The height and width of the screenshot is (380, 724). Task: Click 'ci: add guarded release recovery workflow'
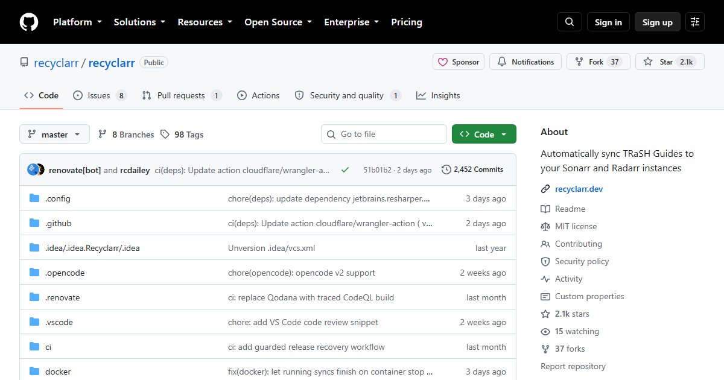(x=306, y=347)
